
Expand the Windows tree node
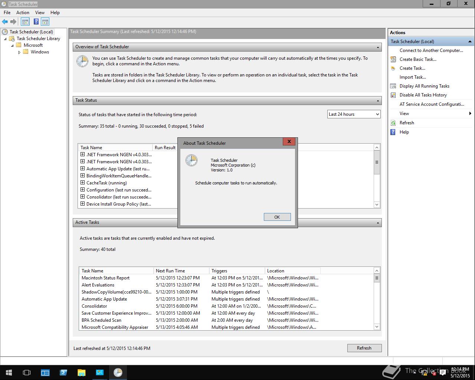19,52
